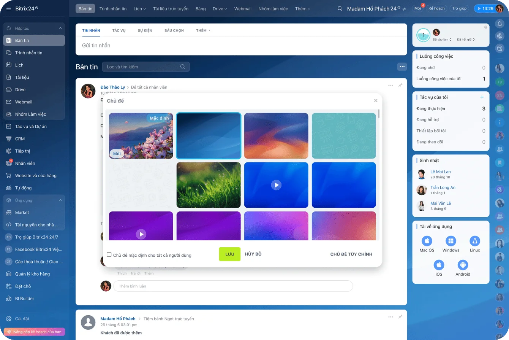The height and width of the screenshot is (340, 509).
Task: Open CRM from the left sidebar
Action: click(x=20, y=139)
